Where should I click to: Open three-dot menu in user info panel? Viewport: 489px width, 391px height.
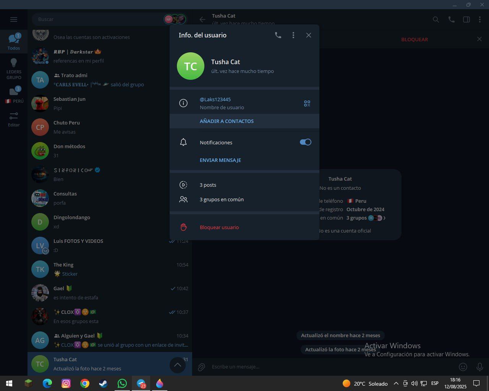293,35
